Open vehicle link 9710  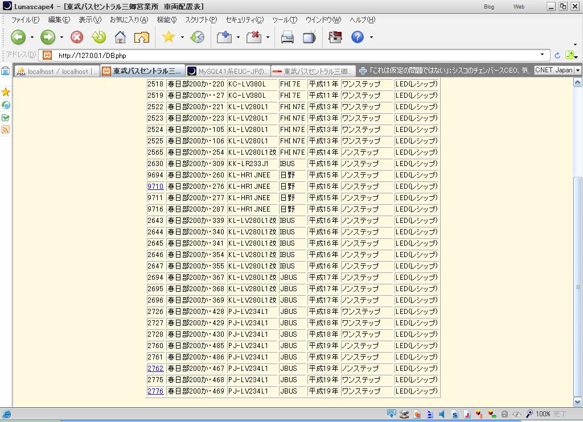click(155, 187)
